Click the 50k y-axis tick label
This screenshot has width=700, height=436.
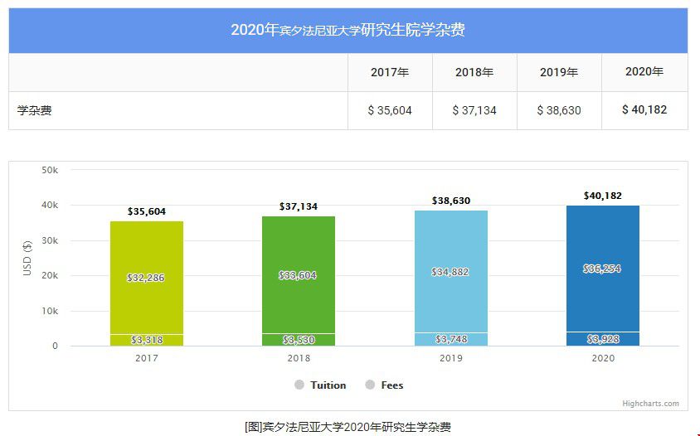point(50,170)
